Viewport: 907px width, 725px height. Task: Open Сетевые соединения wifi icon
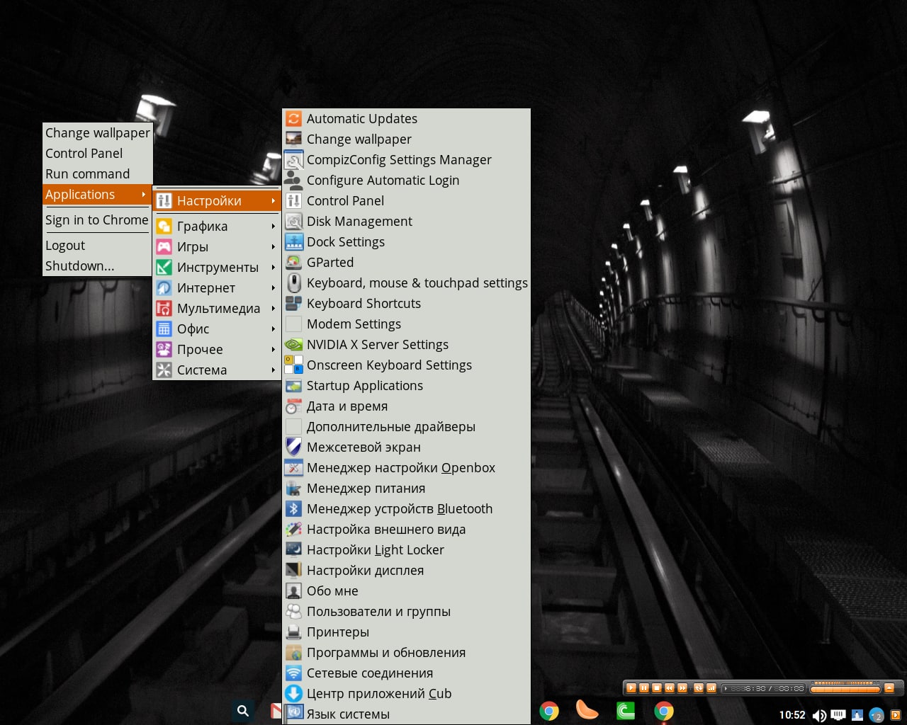click(293, 673)
